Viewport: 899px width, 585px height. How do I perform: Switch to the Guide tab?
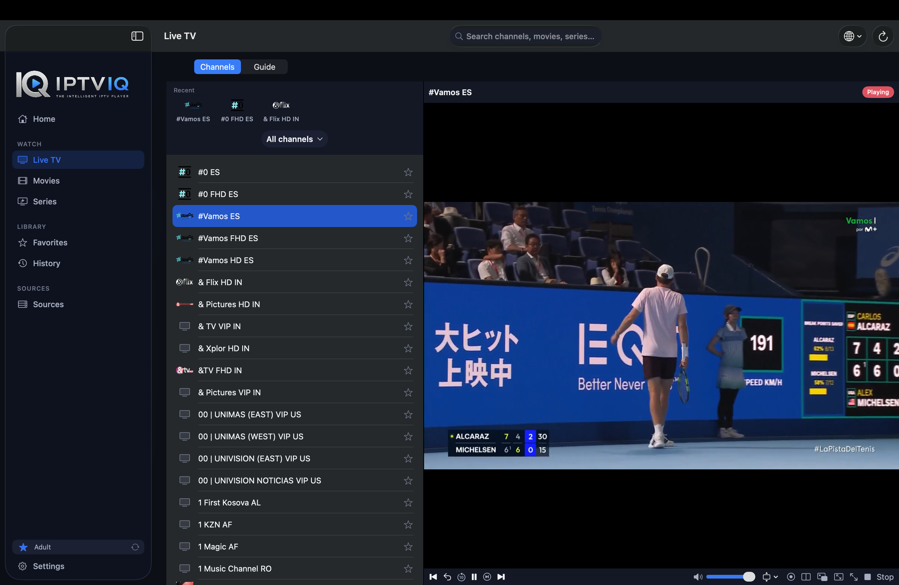264,67
